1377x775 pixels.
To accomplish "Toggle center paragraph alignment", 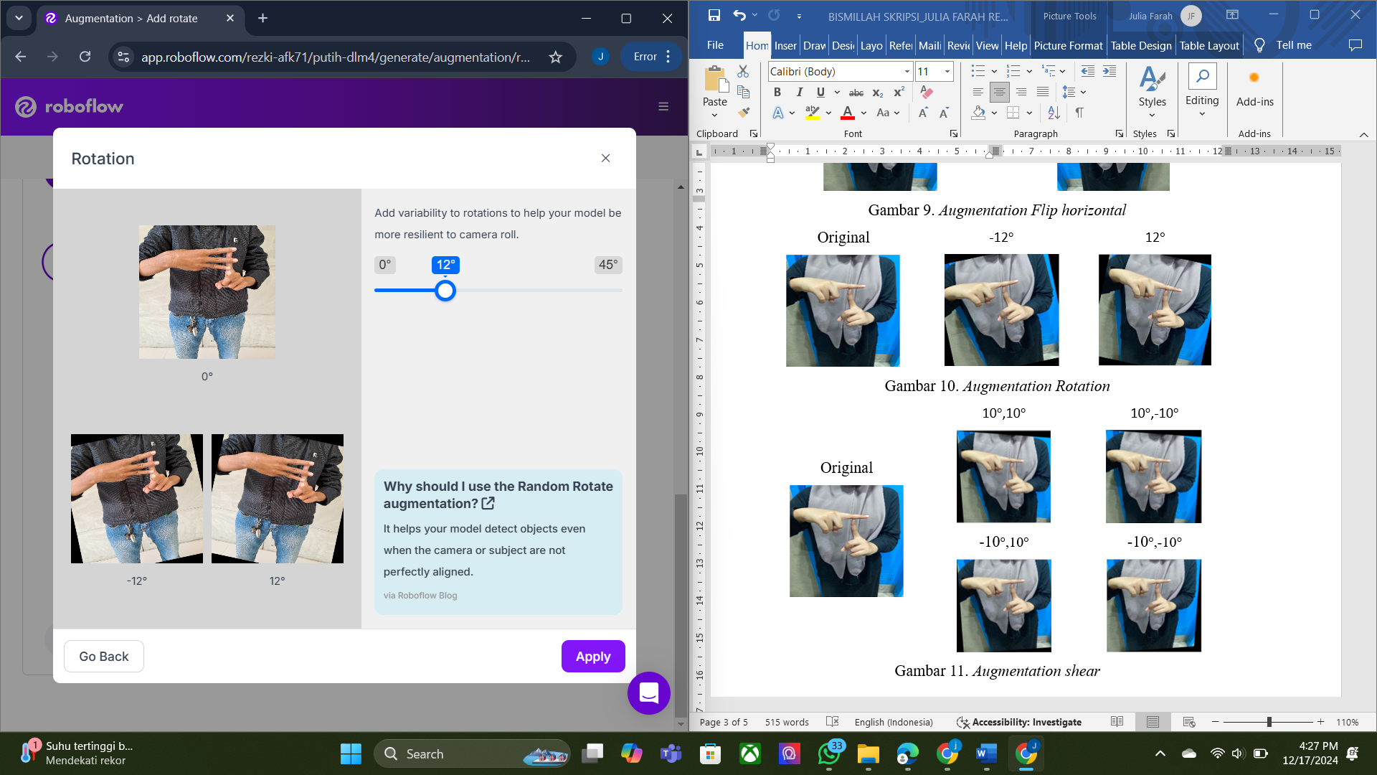I will pos(999,92).
